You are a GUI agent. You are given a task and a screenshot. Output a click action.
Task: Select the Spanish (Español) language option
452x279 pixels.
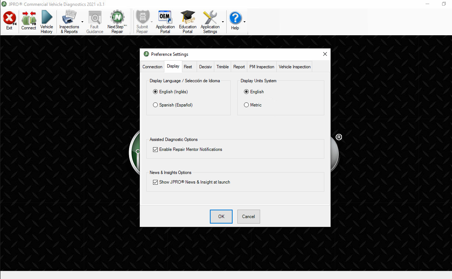pyautogui.click(x=155, y=105)
